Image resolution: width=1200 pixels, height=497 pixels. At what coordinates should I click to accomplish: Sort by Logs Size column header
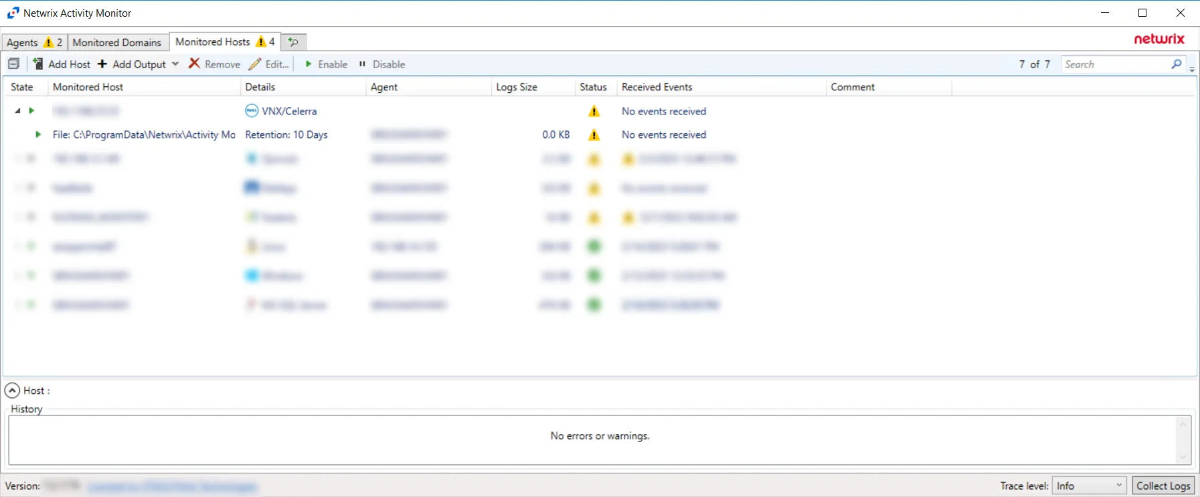click(x=533, y=87)
